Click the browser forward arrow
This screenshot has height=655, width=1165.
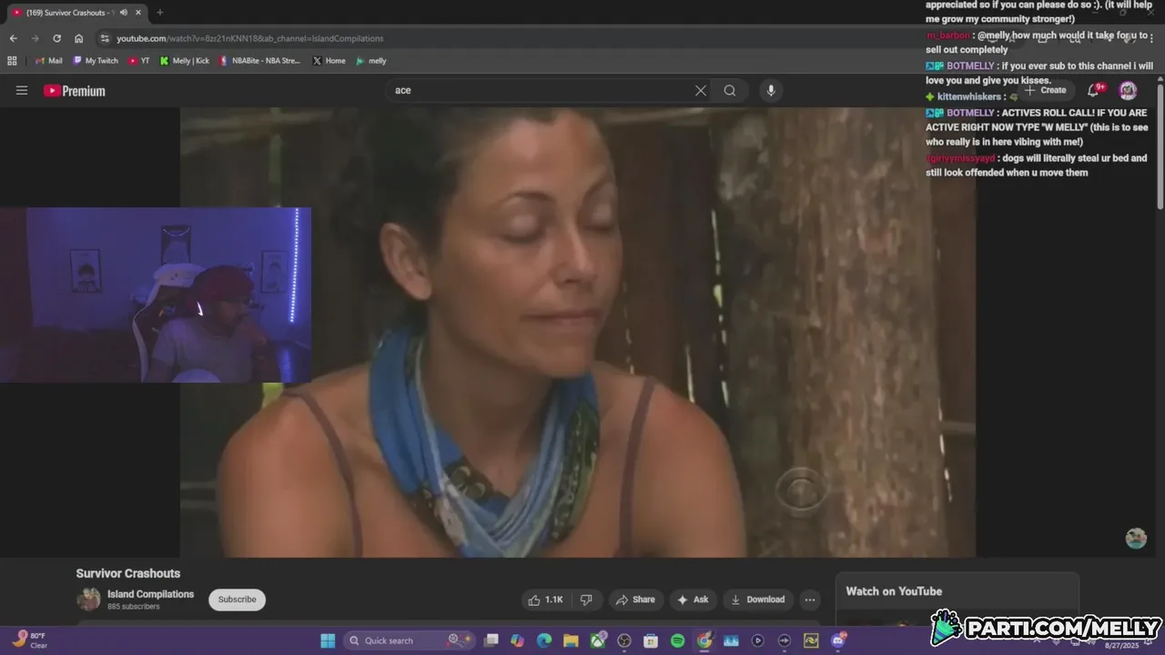click(35, 38)
